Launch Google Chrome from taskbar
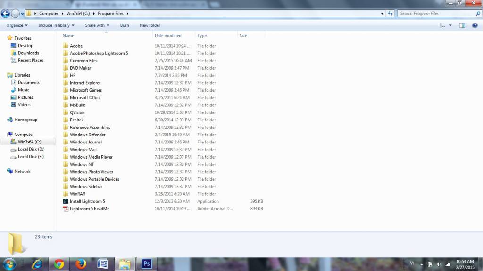Screen dimensions: 483x271 click(x=59, y=264)
